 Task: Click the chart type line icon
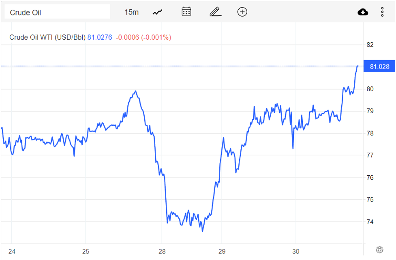tap(157, 12)
